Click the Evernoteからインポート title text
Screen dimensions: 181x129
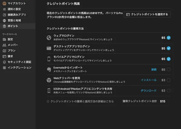coord(68,67)
